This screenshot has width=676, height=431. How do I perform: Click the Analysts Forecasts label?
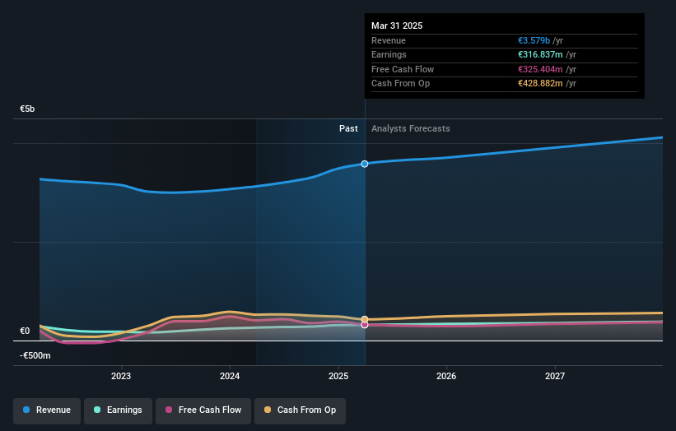[x=410, y=129]
